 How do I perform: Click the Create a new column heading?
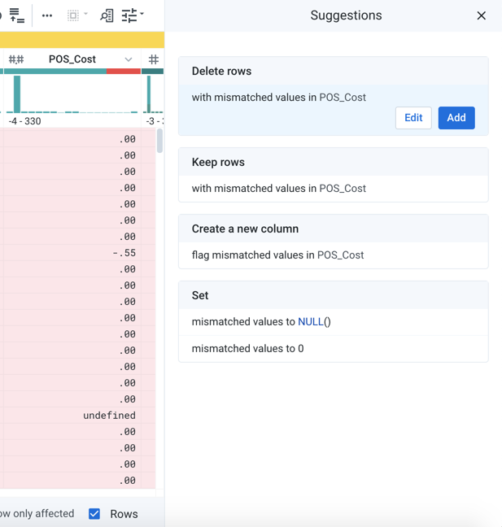point(245,229)
